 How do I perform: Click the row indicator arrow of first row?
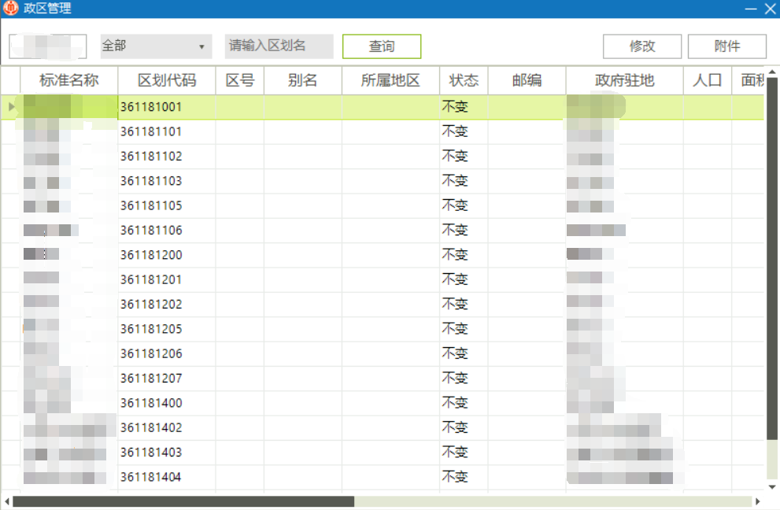point(11,106)
